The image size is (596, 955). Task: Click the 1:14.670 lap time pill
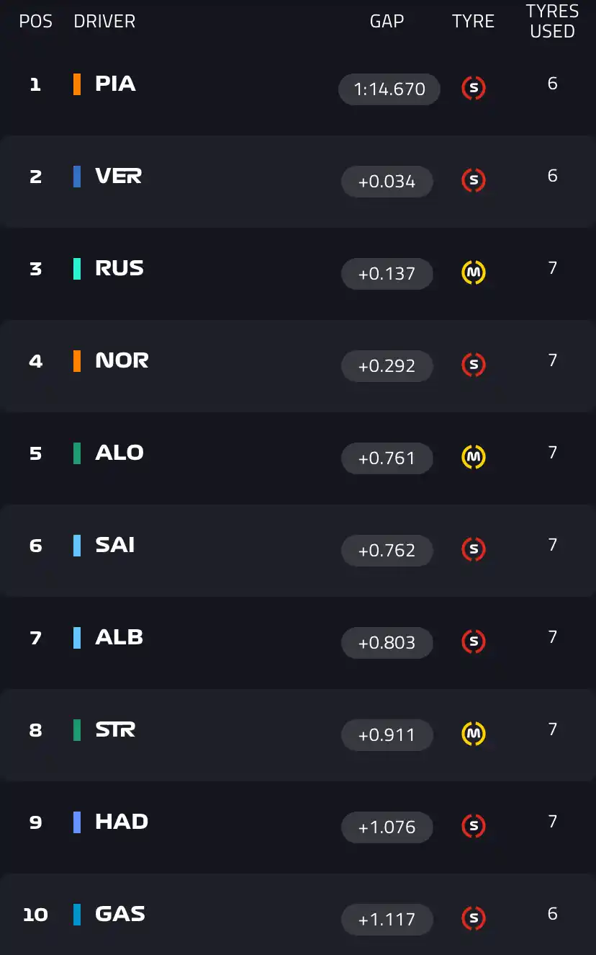click(x=389, y=89)
